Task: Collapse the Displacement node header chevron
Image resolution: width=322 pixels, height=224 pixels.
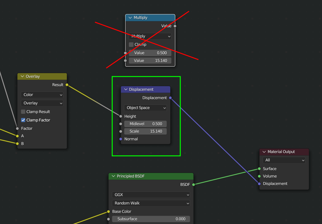Action: pyautogui.click(x=126, y=90)
